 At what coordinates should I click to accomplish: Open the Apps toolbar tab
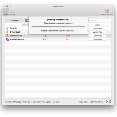(x=6, y=12)
